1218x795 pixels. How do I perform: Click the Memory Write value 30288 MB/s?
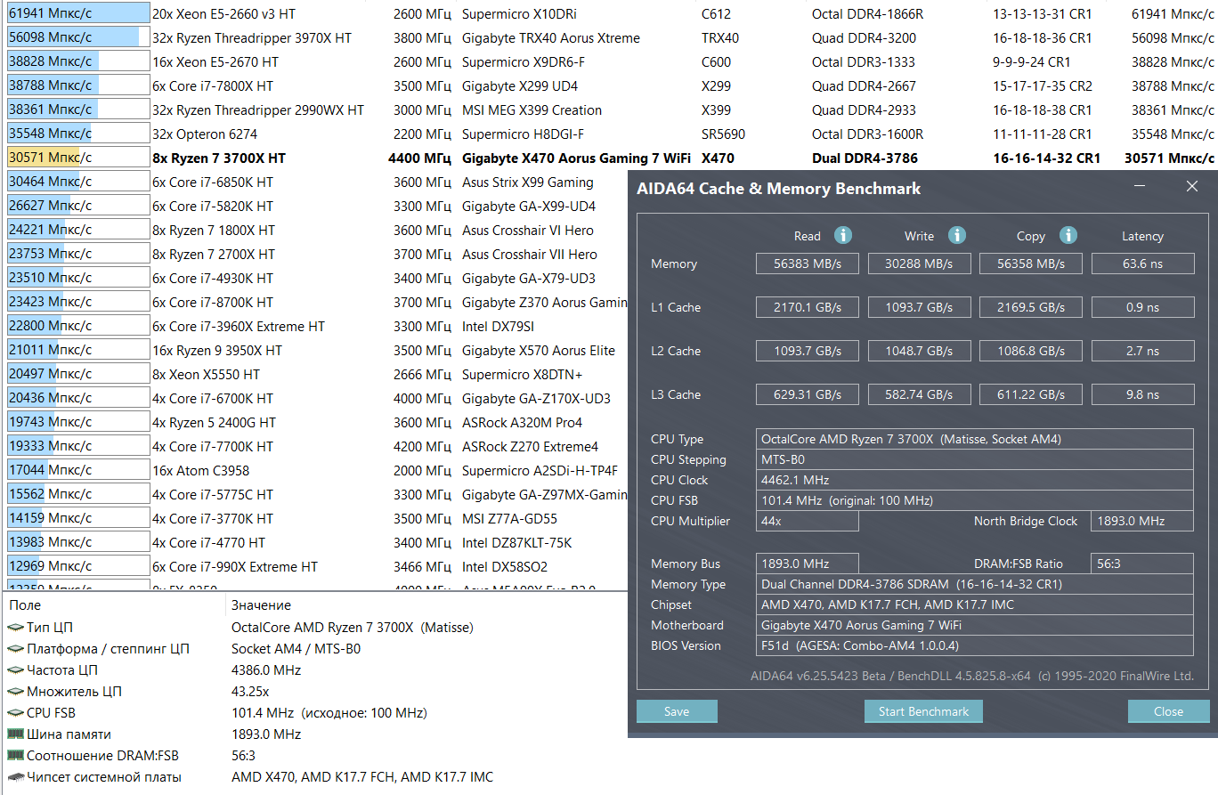pyautogui.click(x=920, y=264)
